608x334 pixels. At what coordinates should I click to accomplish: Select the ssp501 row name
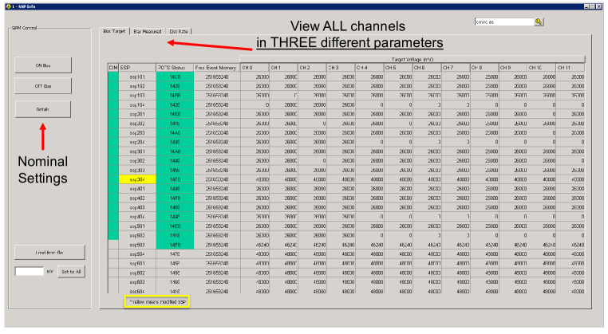[x=137, y=226]
